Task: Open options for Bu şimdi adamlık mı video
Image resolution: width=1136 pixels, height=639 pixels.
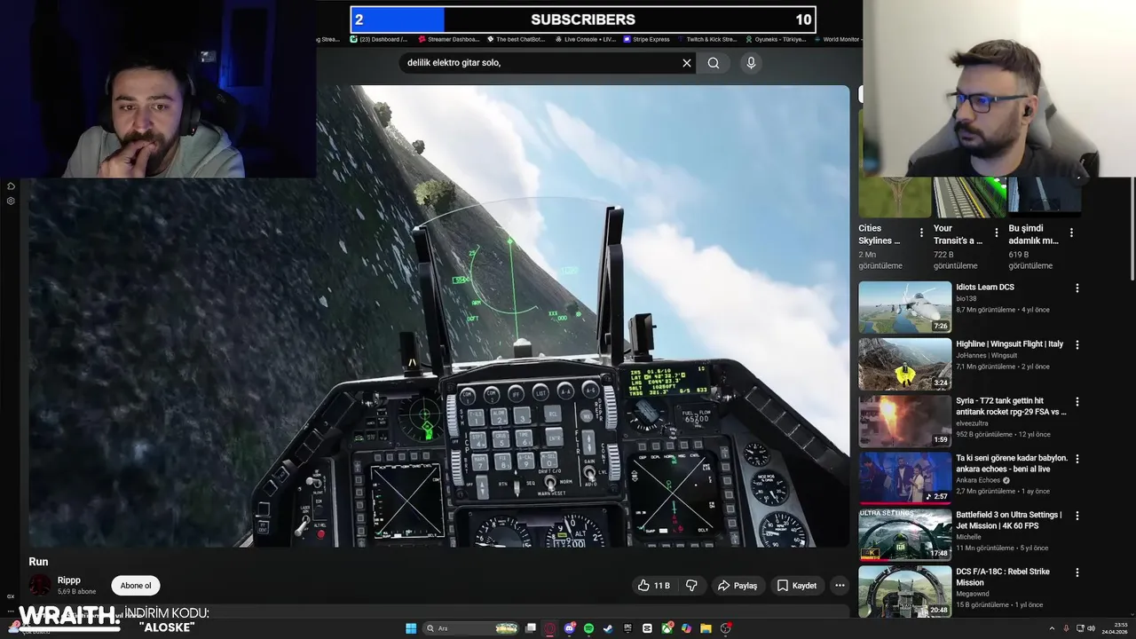Action: point(1071,233)
